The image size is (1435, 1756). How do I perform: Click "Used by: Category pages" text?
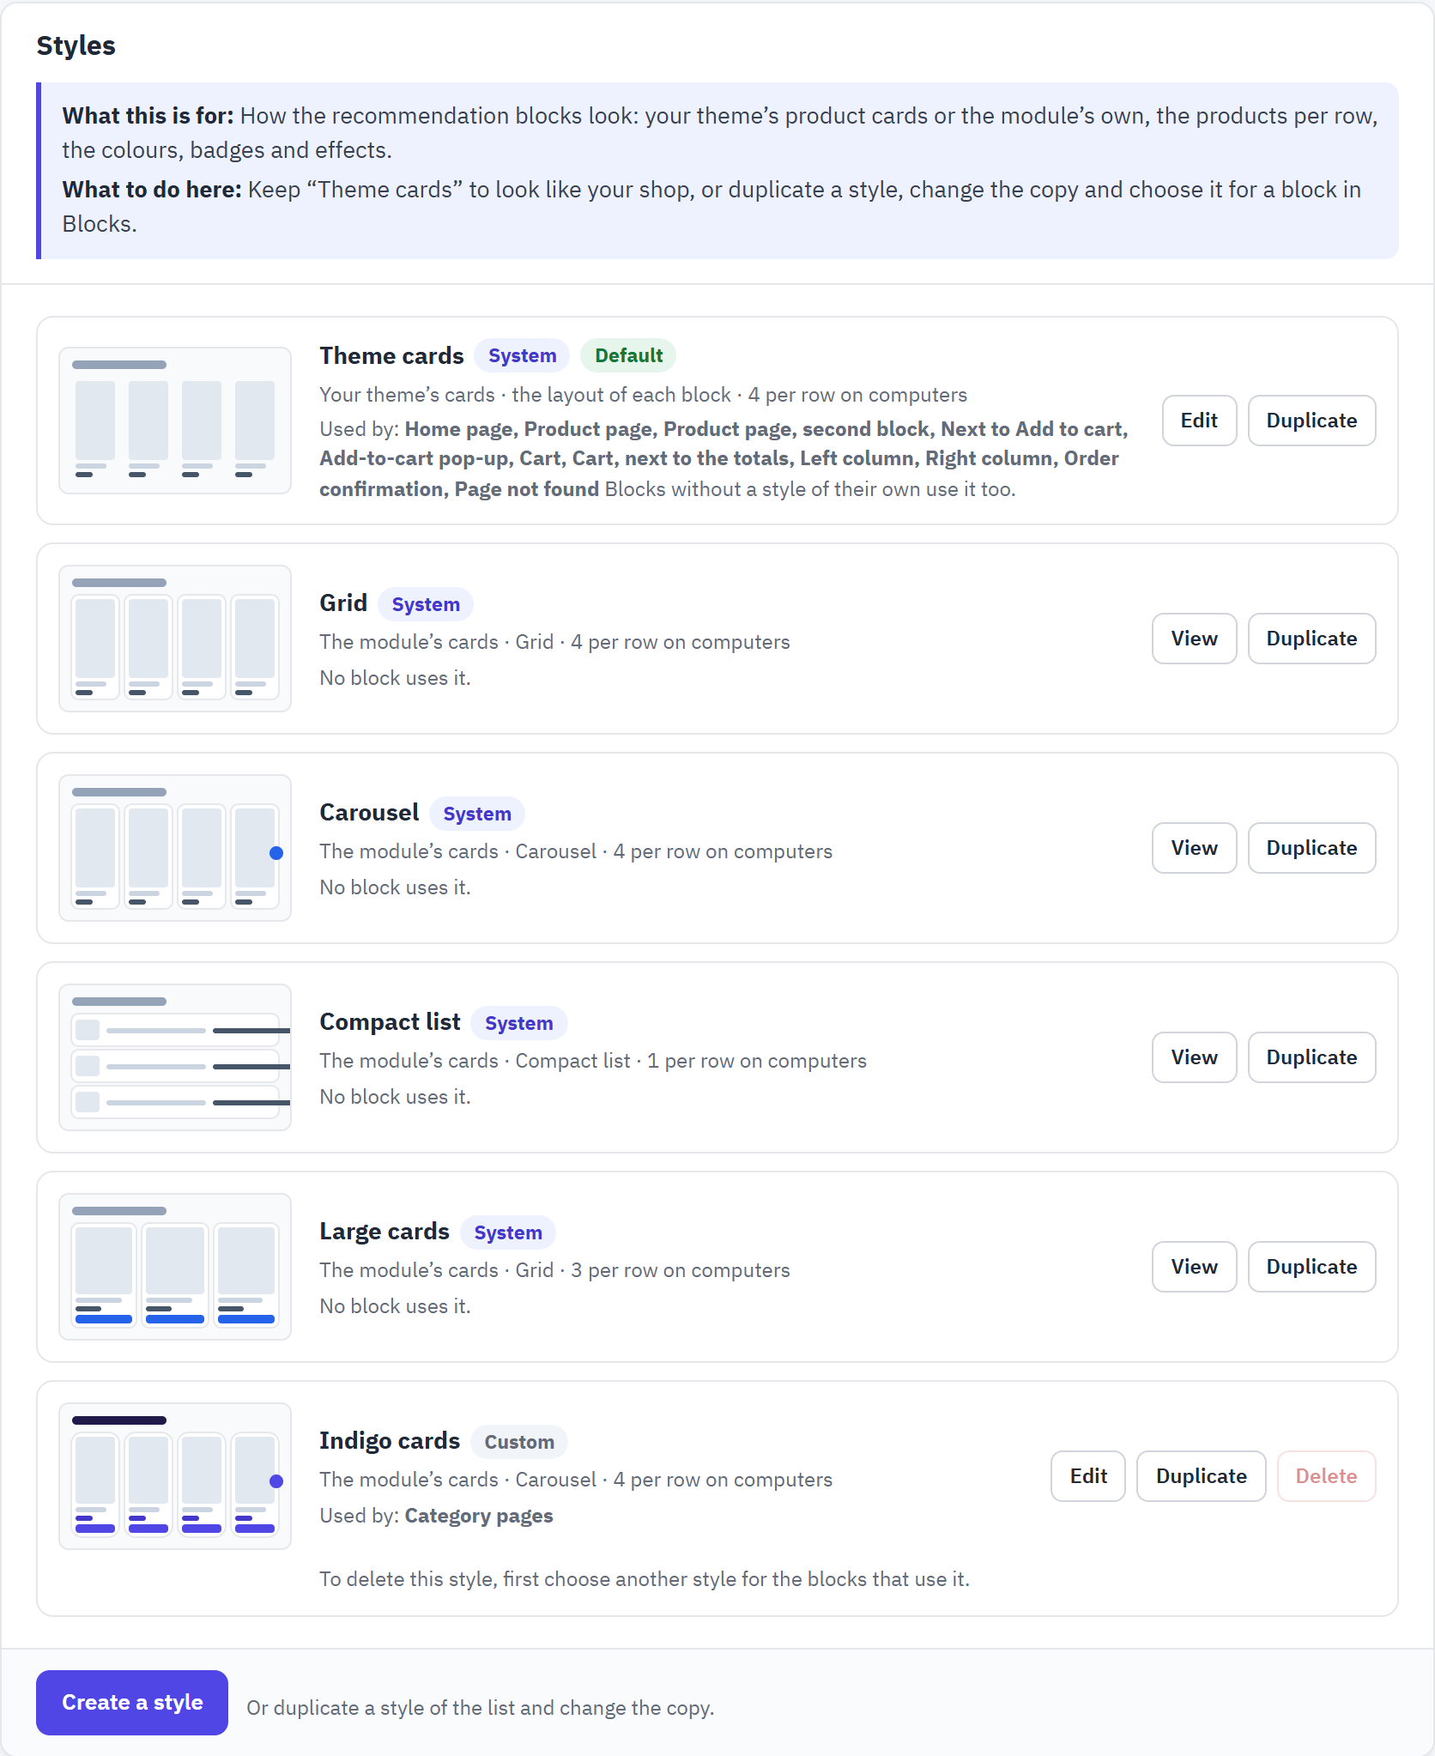[x=436, y=1516]
